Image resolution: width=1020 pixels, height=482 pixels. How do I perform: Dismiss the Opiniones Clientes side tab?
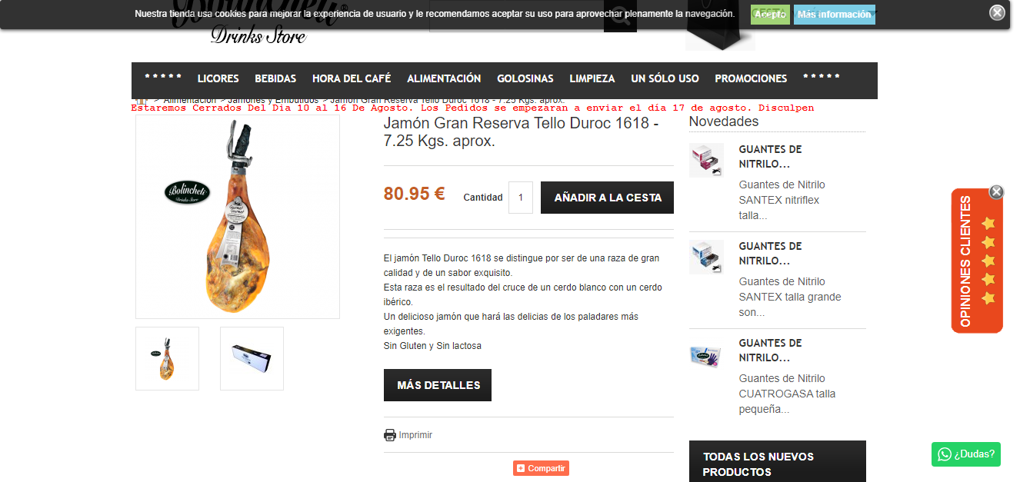pos(996,191)
